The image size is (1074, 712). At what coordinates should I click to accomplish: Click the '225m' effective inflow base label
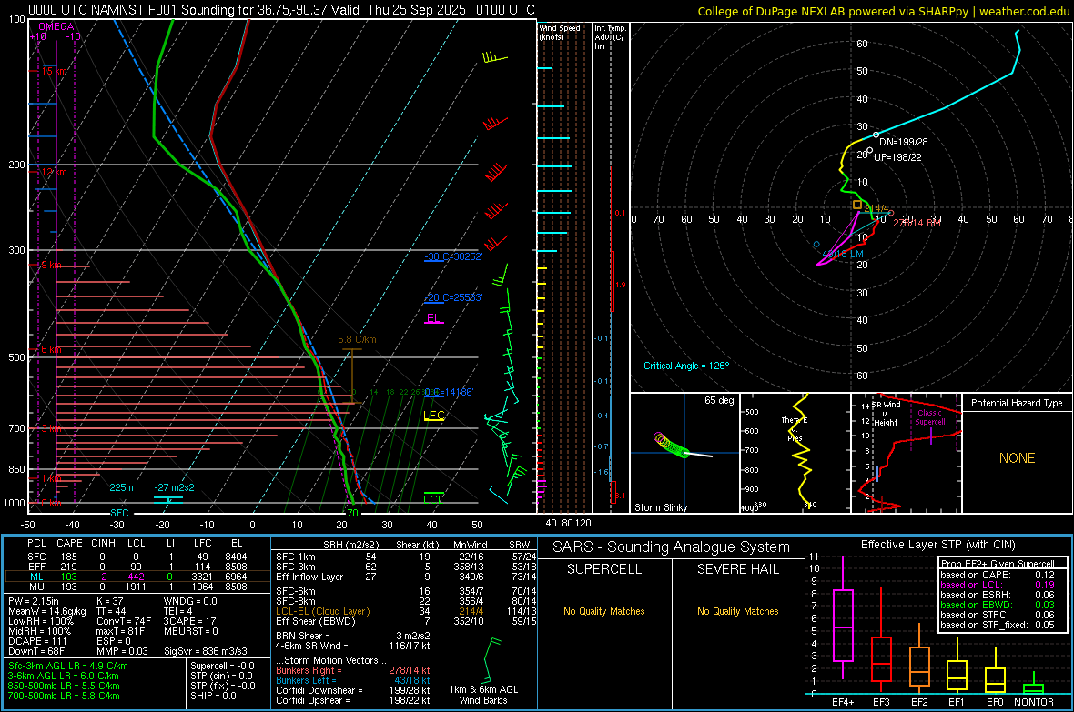point(121,487)
